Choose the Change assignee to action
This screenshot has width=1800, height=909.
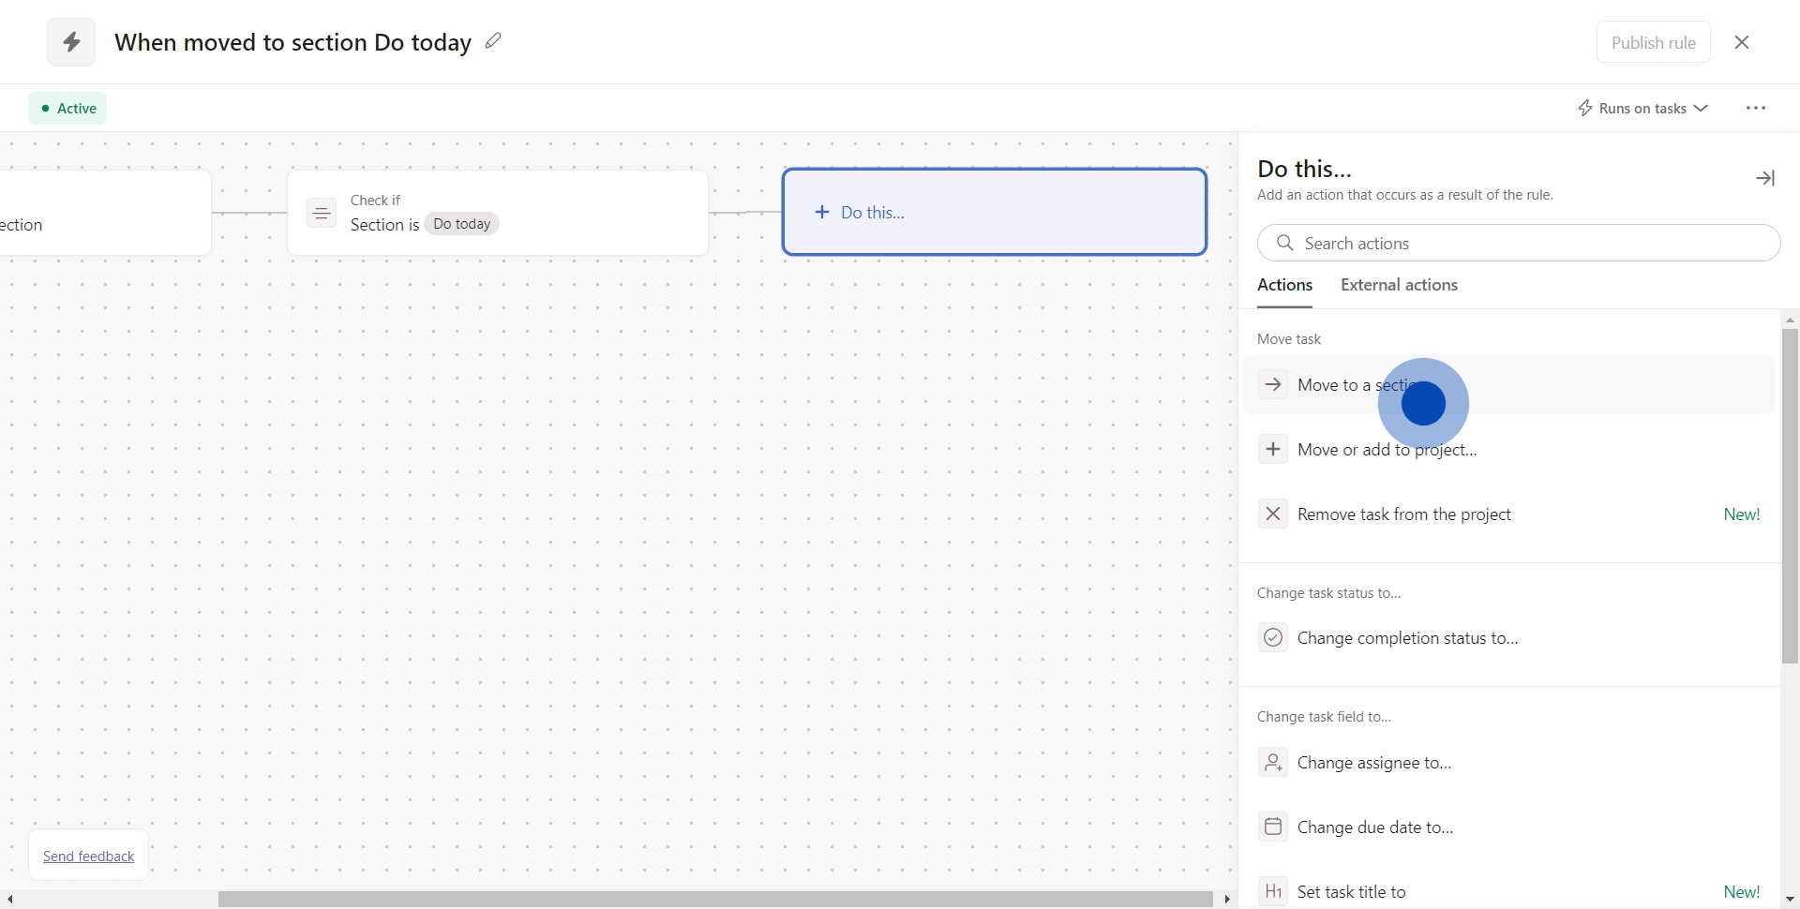[1373, 763]
